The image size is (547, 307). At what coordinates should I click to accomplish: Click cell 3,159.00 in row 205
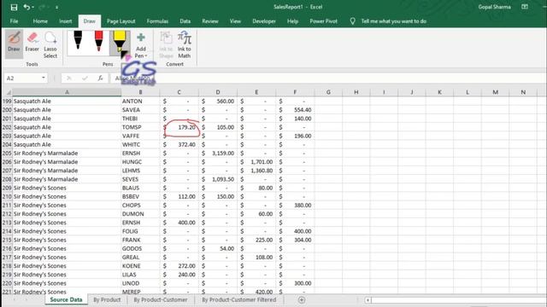point(218,153)
